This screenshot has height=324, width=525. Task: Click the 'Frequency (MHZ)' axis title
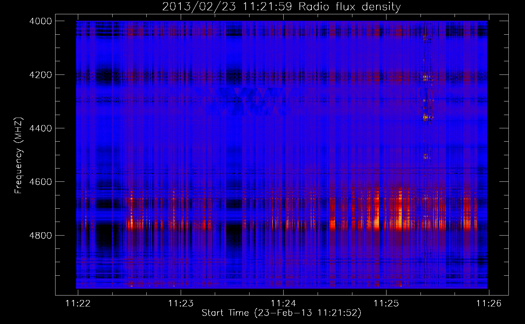[18, 155]
